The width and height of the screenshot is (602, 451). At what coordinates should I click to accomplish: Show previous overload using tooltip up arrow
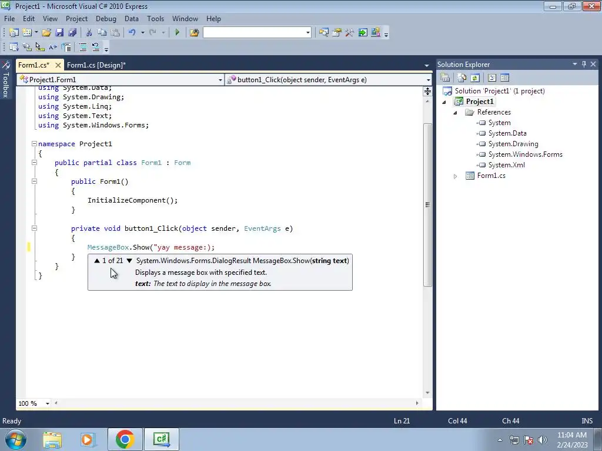pos(97,261)
